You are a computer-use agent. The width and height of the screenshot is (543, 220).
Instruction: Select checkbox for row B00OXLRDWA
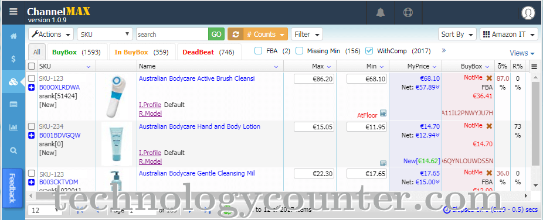coord(32,79)
